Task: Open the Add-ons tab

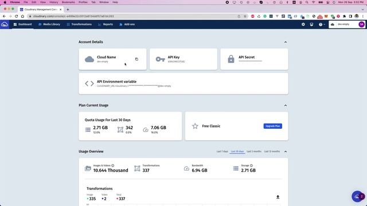Action: point(127,24)
